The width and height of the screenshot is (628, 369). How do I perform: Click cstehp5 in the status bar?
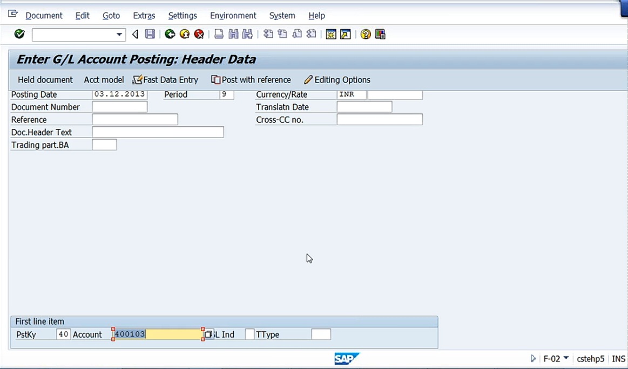pyautogui.click(x=590, y=359)
